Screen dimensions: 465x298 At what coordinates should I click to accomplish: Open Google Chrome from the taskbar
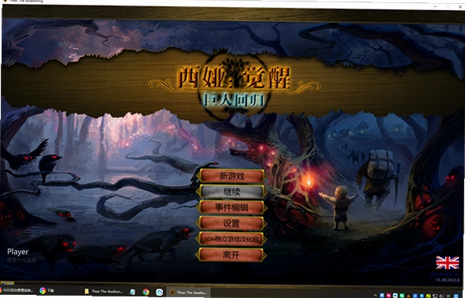[x=145, y=292]
